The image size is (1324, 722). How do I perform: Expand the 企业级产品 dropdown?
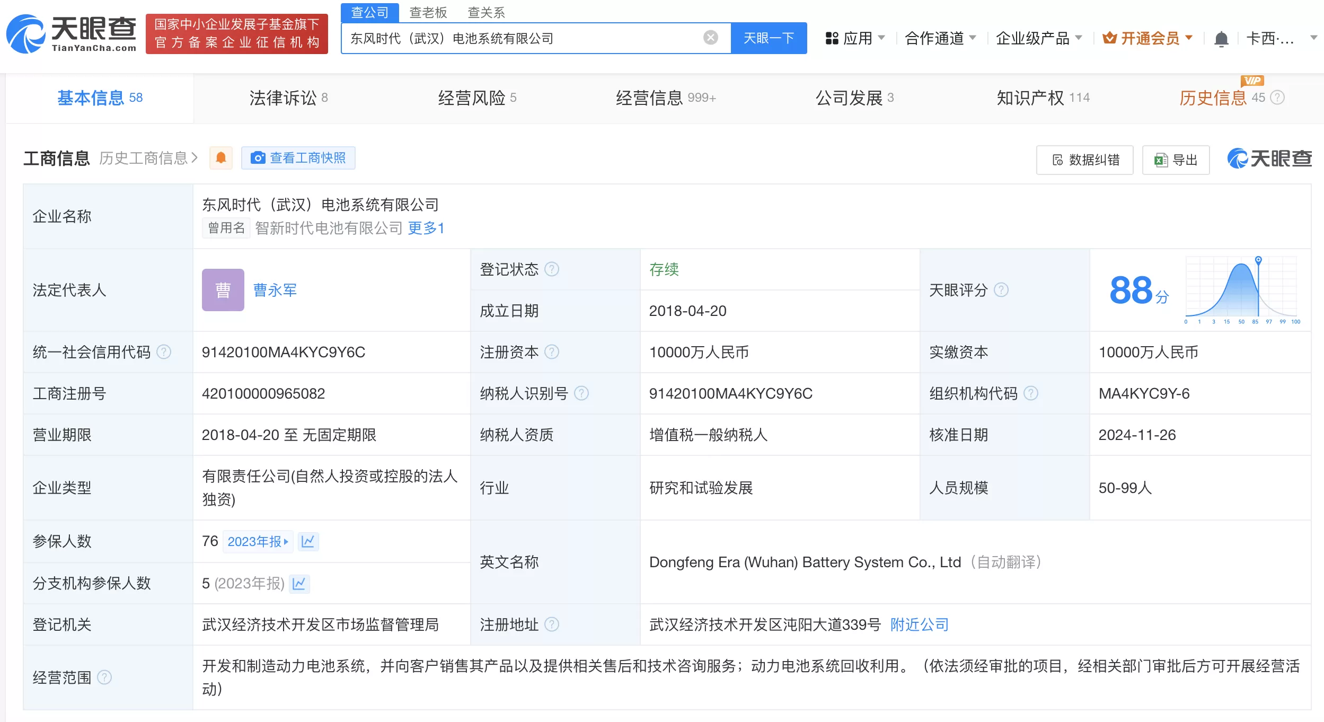[x=1078, y=38]
